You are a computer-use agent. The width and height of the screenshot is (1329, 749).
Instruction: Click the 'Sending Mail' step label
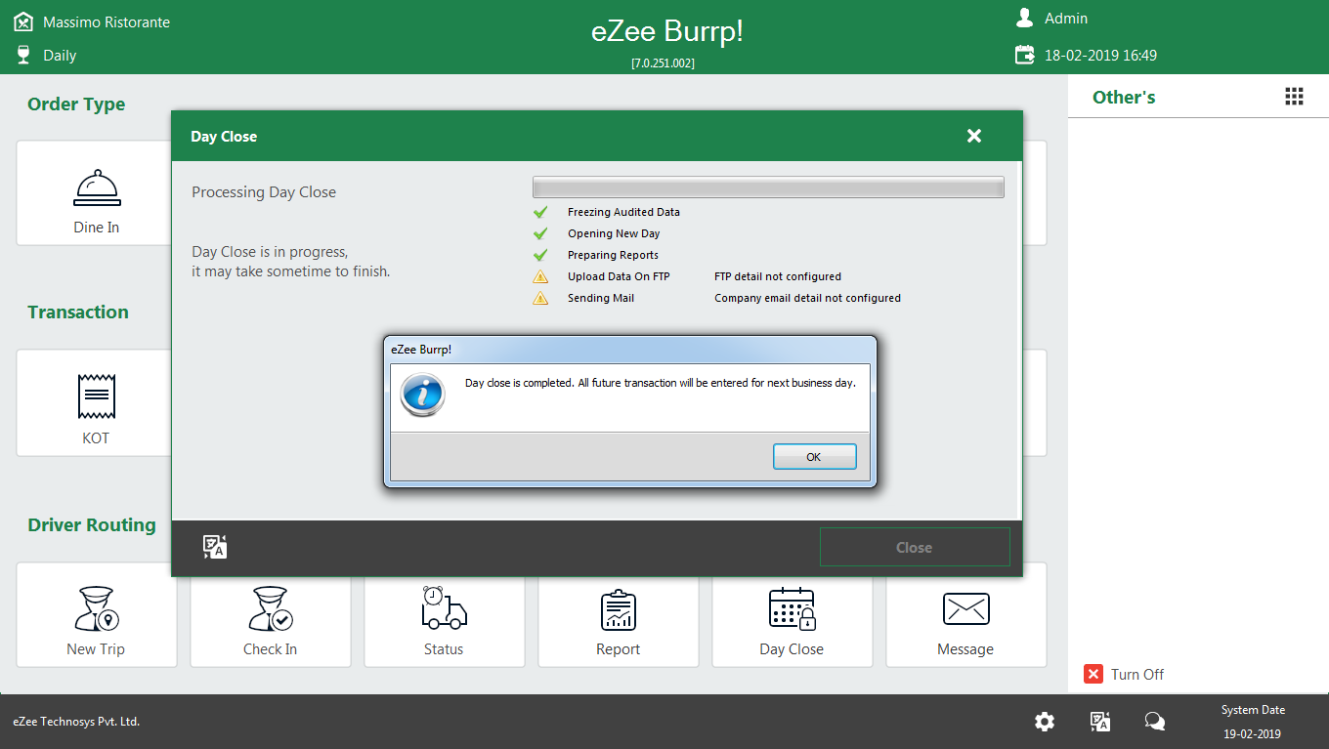(601, 298)
